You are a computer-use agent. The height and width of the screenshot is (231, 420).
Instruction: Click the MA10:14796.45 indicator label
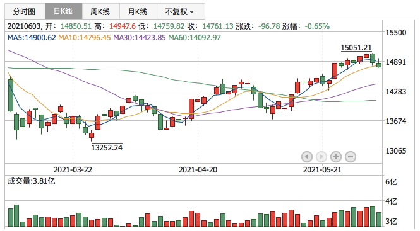85,38
